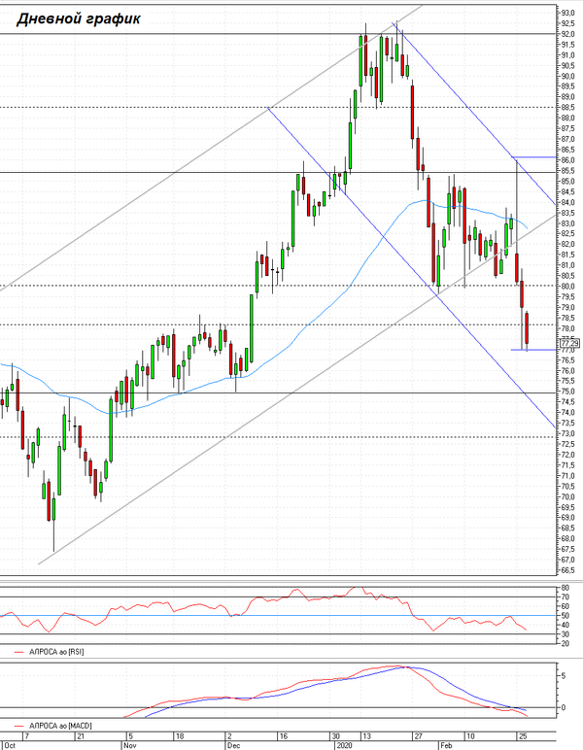Click price axis value 83,0
The width and height of the screenshot is (583, 750).
click(x=568, y=223)
